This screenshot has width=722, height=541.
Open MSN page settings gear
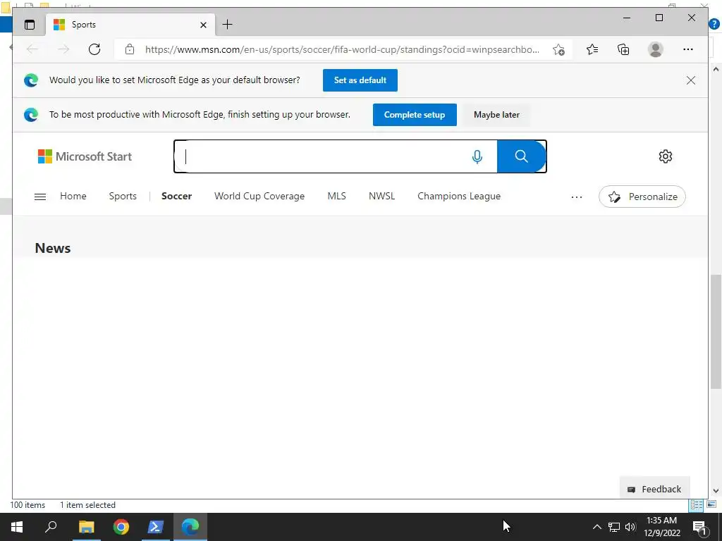point(666,156)
